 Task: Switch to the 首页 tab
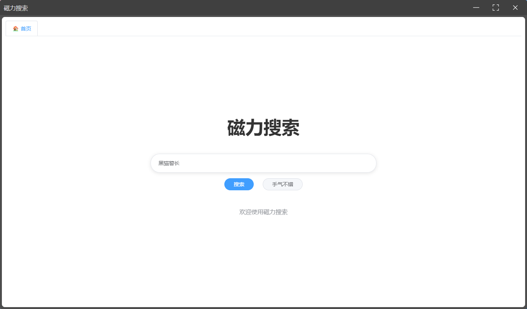[22, 29]
